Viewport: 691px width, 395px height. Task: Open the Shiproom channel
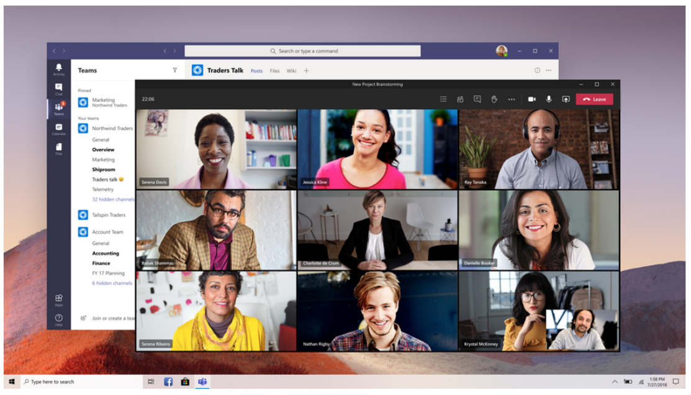coord(104,169)
